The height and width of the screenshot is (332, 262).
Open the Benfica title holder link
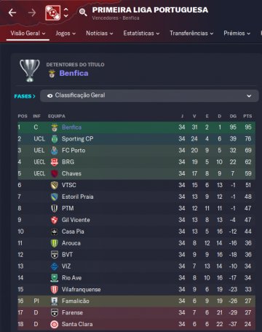tap(74, 74)
